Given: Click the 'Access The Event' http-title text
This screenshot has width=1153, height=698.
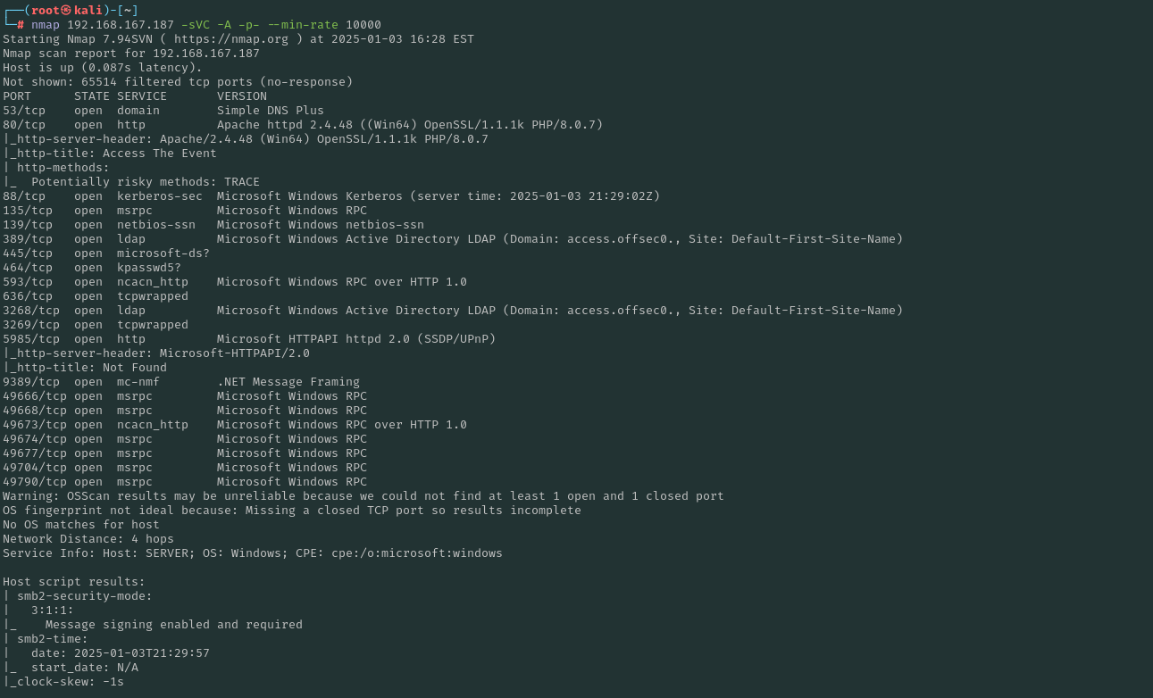Looking at the screenshot, I should pyautogui.click(x=159, y=154).
